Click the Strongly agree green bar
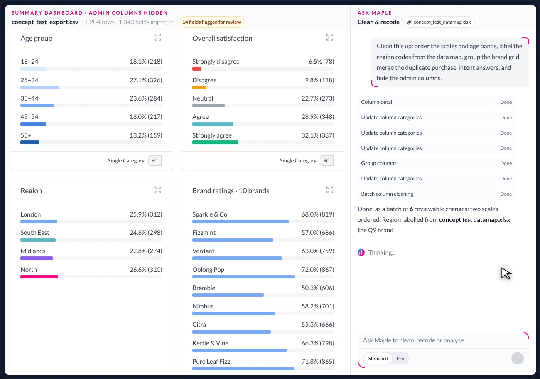This screenshot has height=379, width=540. pos(215,142)
